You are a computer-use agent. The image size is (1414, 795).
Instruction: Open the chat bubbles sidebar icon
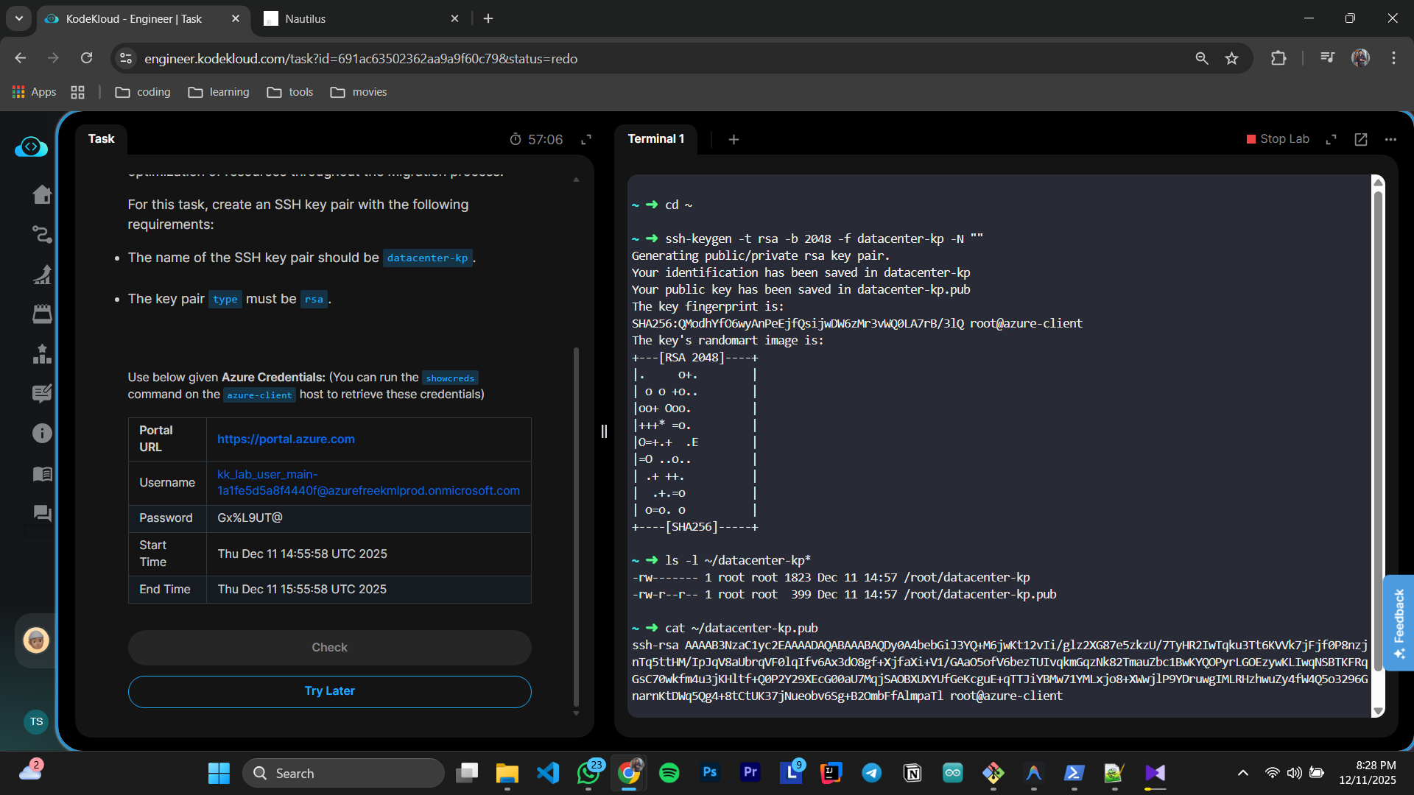[42, 513]
